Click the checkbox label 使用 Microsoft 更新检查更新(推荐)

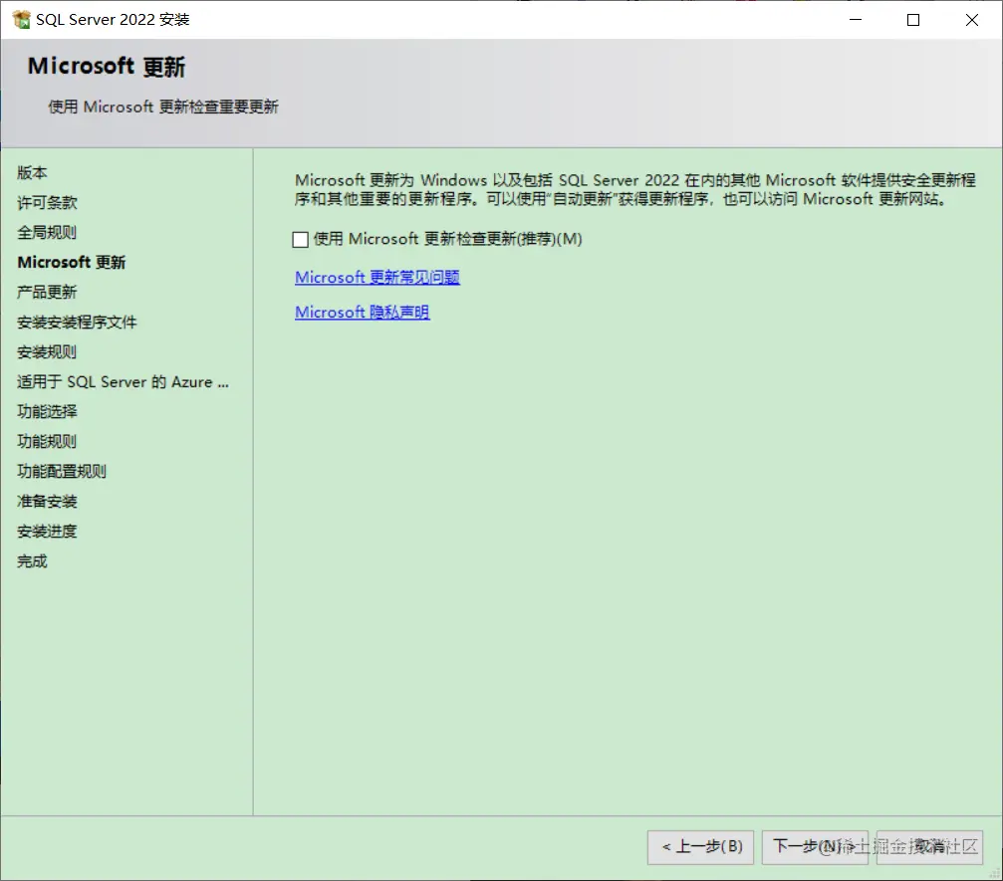(448, 239)
